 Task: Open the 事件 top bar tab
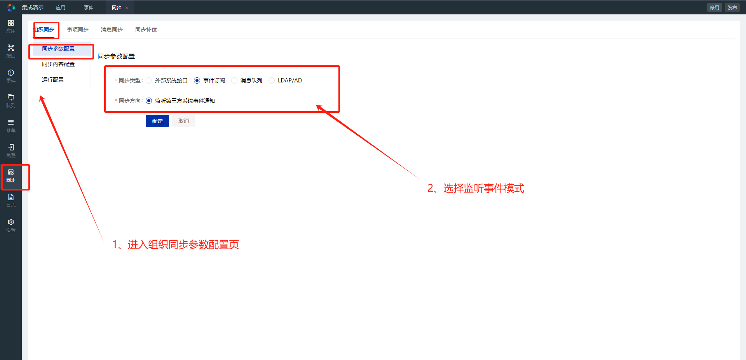point(89,7)
